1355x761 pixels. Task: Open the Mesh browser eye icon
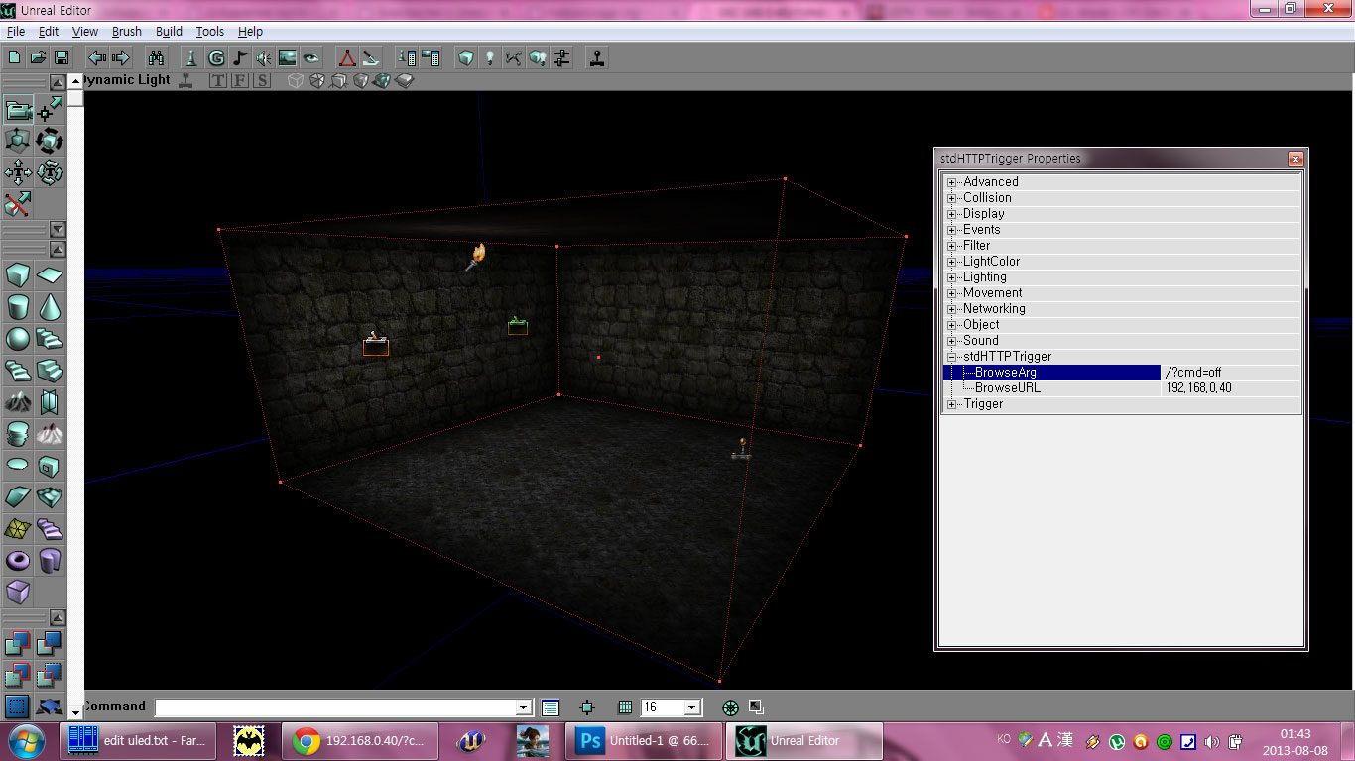coord(311,57)
